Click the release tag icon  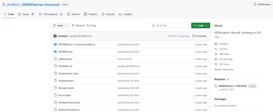coord(216,86)
